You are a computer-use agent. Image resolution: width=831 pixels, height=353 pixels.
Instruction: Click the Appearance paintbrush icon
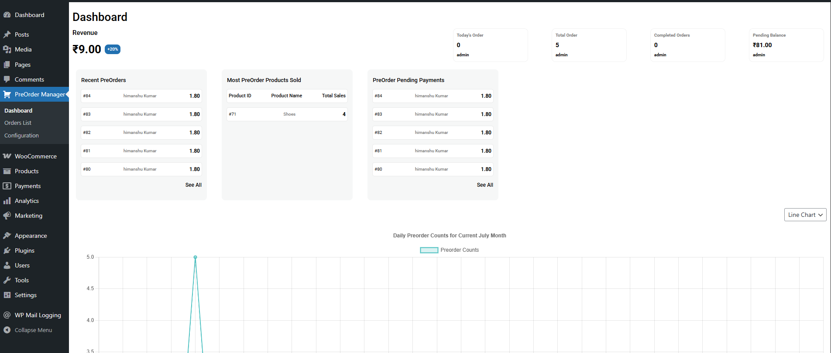[7, 236]
